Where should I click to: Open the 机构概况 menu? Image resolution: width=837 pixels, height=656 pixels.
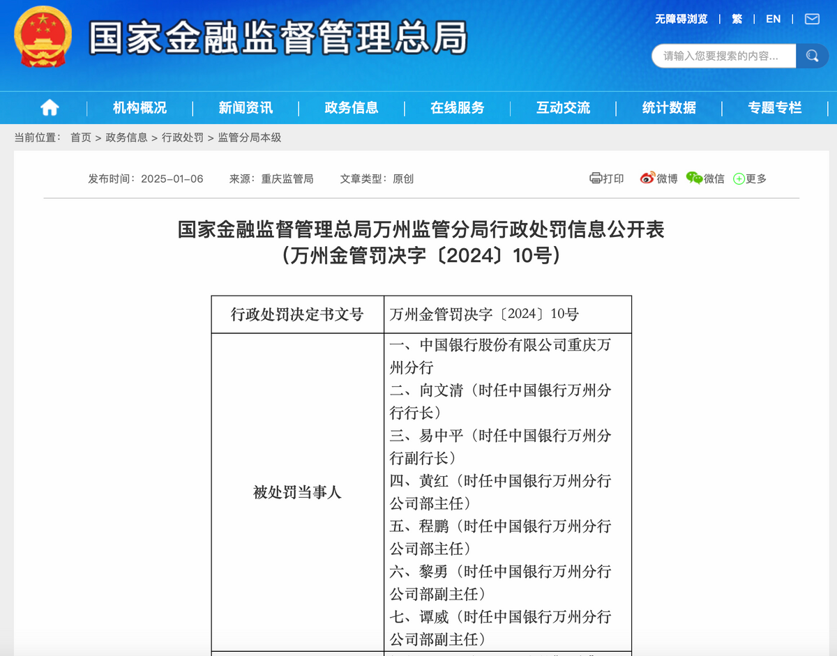(x=139, y=108)
